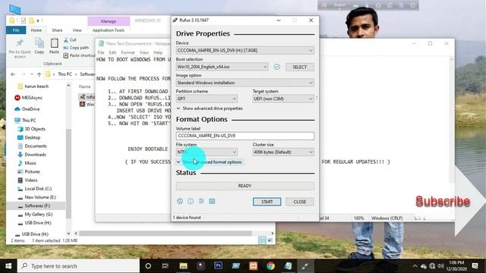Open Notepad Edit menu
Screen dimensions: 486x273
pos(112,52)
